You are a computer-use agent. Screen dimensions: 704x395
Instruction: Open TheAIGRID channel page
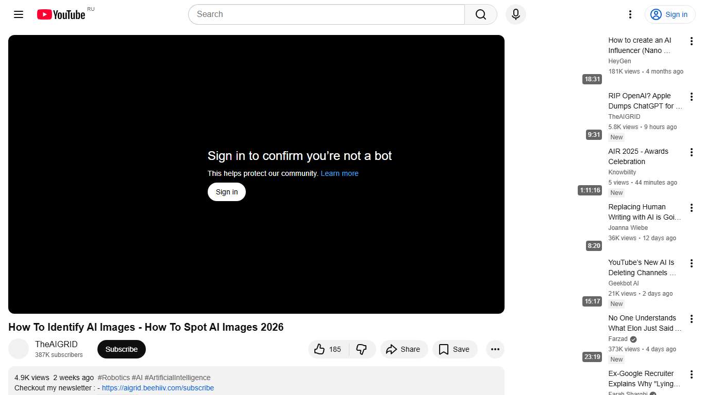tap(57, 344)
